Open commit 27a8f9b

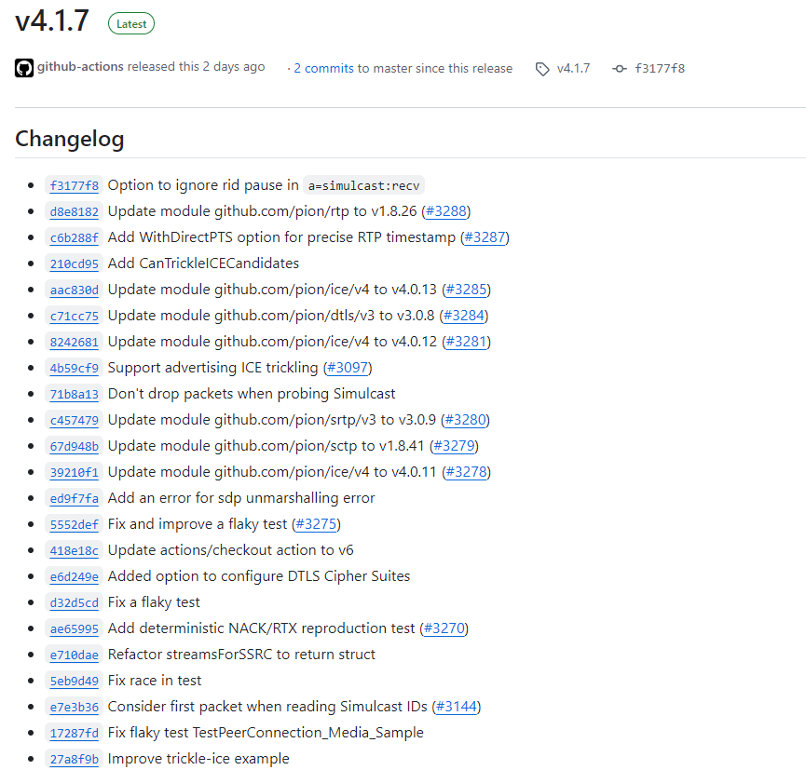(74, 760)
